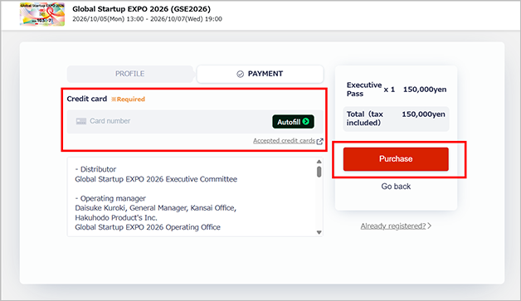
Task: Click the Daisuke Kuroki, General Manager line
Action: point(155,208)
